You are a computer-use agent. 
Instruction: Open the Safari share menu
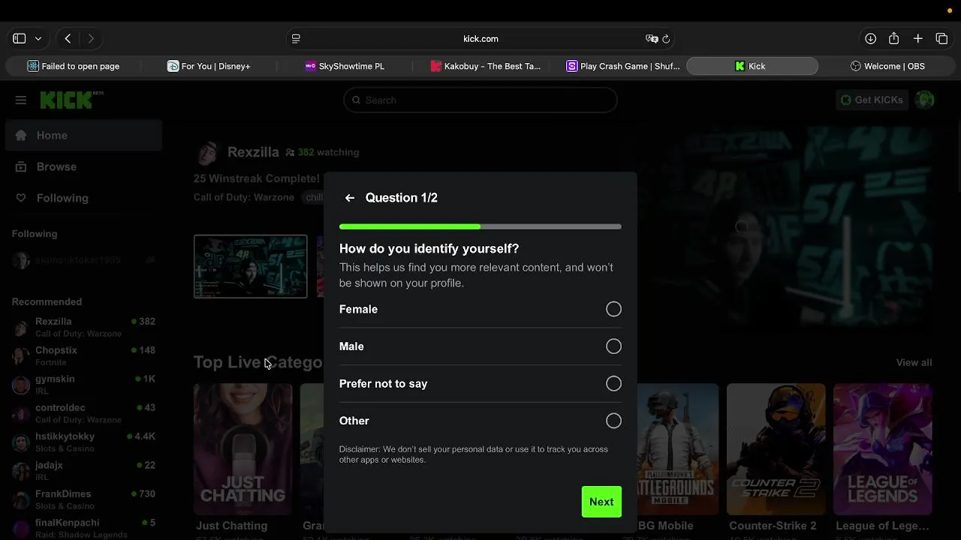[893, 38]
